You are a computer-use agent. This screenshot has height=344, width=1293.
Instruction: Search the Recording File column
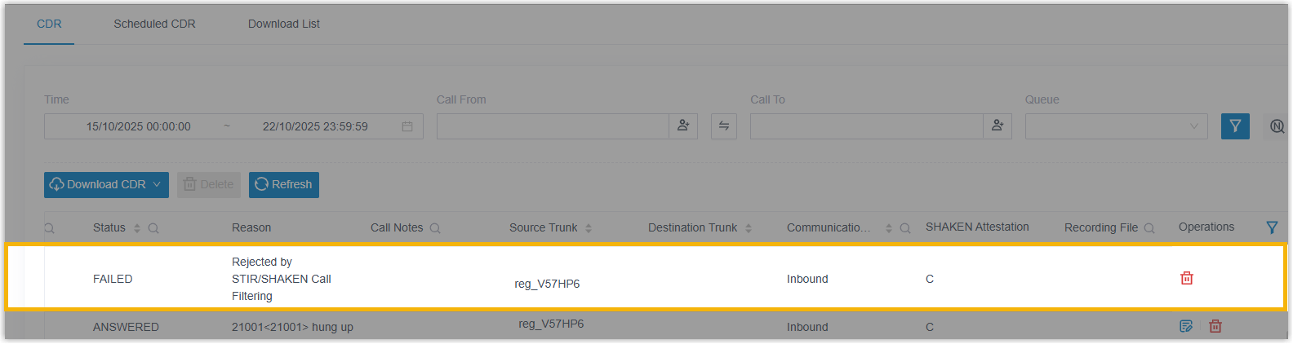coord(1149,228)
